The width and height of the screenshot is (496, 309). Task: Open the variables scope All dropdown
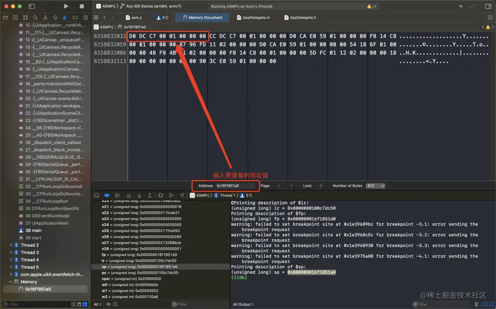(x=98, y=304)
